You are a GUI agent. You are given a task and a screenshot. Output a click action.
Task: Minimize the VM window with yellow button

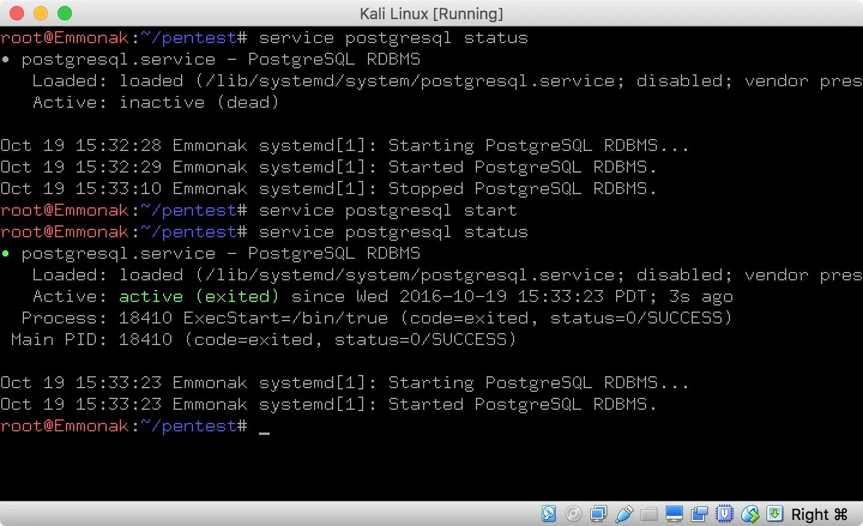click(41, 13)
